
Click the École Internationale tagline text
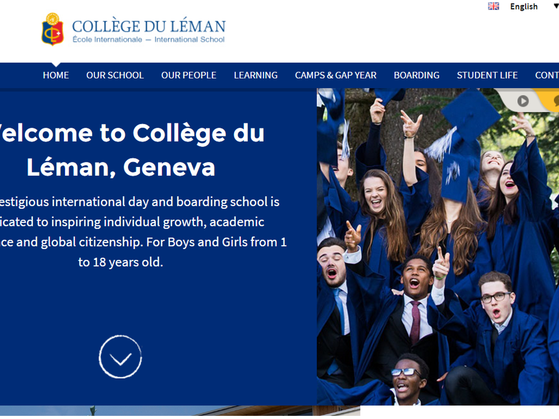coord(107,39)
